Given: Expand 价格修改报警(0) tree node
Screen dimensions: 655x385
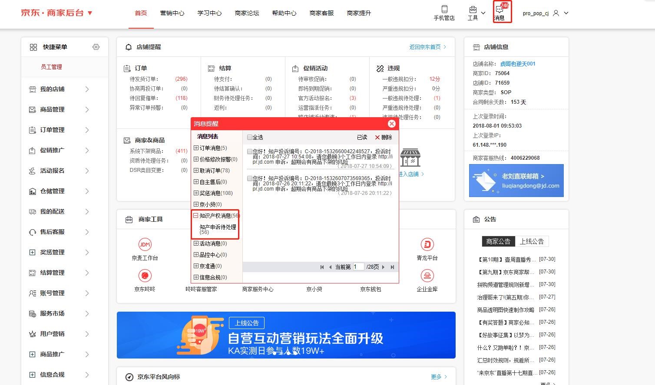Looking at the screenshot, I should [x=196, y=159].
